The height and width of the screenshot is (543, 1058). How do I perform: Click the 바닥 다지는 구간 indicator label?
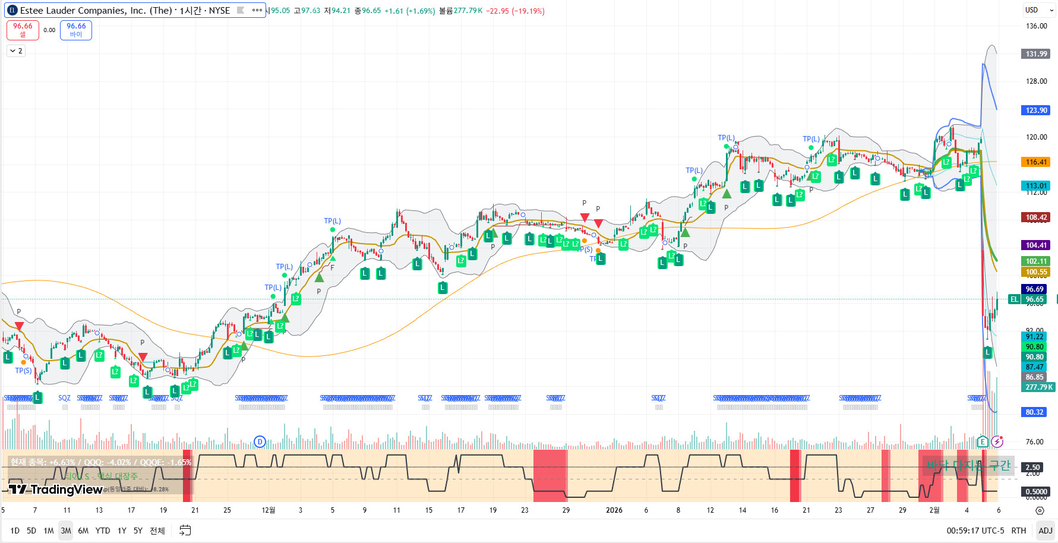[x=968, y=466]
